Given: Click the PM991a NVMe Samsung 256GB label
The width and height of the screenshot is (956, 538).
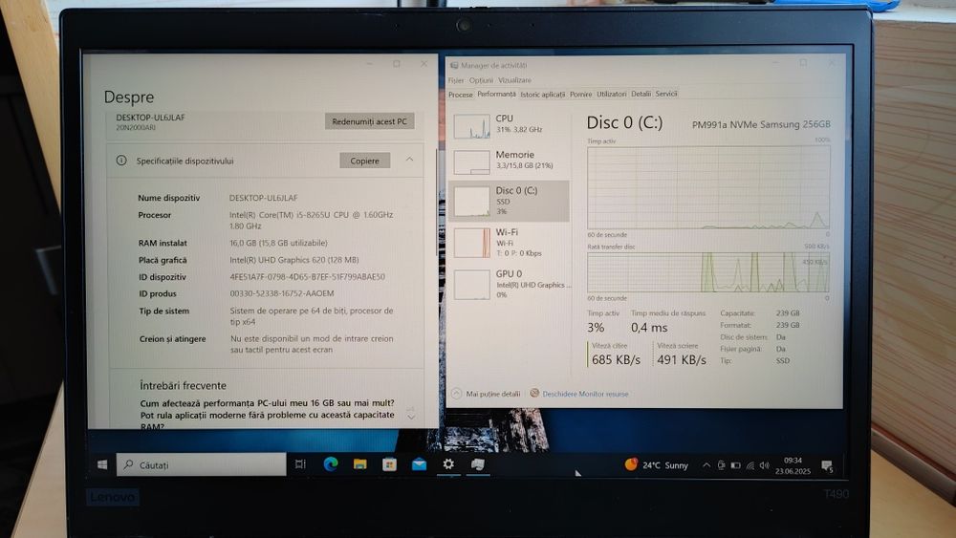Looking at the screenshot, I should click(x=761, y=124).
